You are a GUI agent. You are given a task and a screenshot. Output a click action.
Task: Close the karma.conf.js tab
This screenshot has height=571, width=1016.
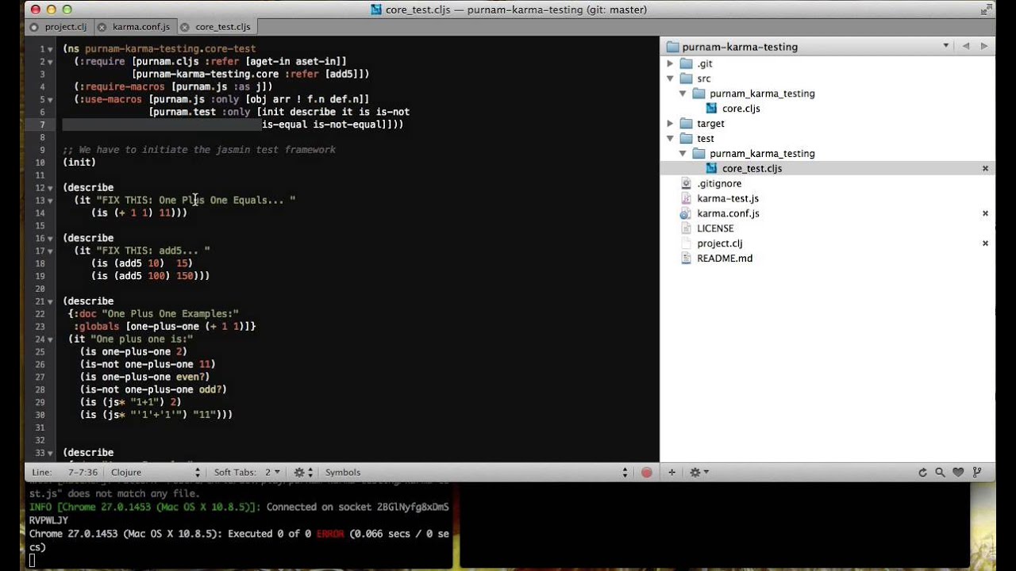[x=102, y=27]
